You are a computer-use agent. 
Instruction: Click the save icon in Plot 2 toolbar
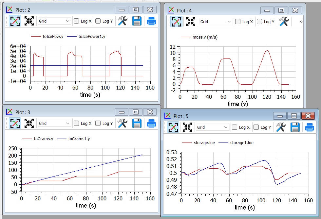(137, 21)
